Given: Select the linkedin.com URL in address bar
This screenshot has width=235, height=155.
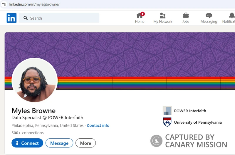Looking at the screenshot, I should [34, 4].
